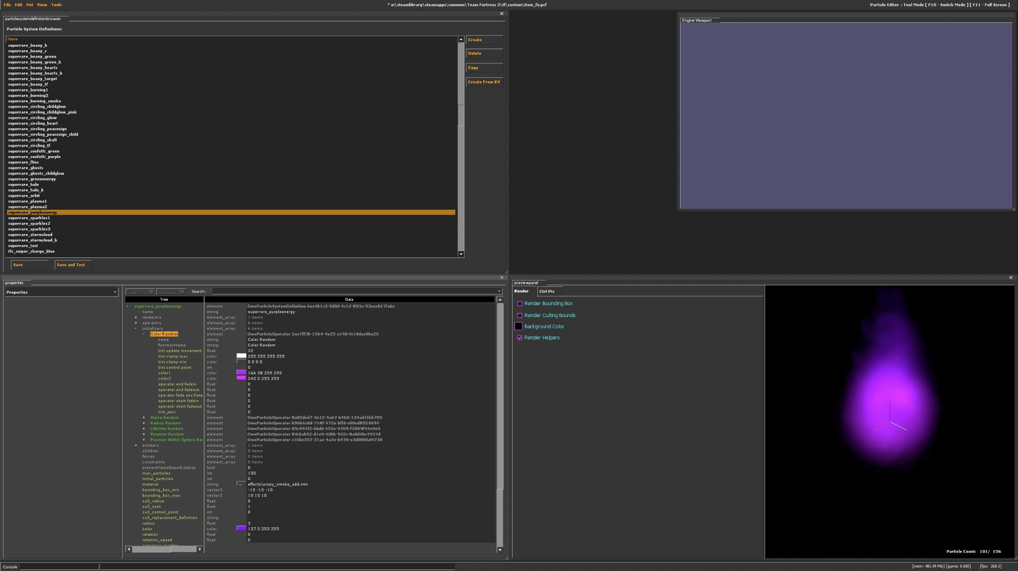Open the Properties dropdown
Screen dimensions: 1018x571
(115, 292)
